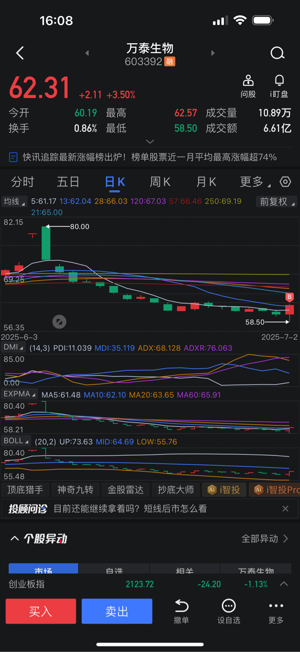Tap the drawing tool pencil circle on chart
The width and height of the screenshot is (300, 652).
click(x=59, y=322)
